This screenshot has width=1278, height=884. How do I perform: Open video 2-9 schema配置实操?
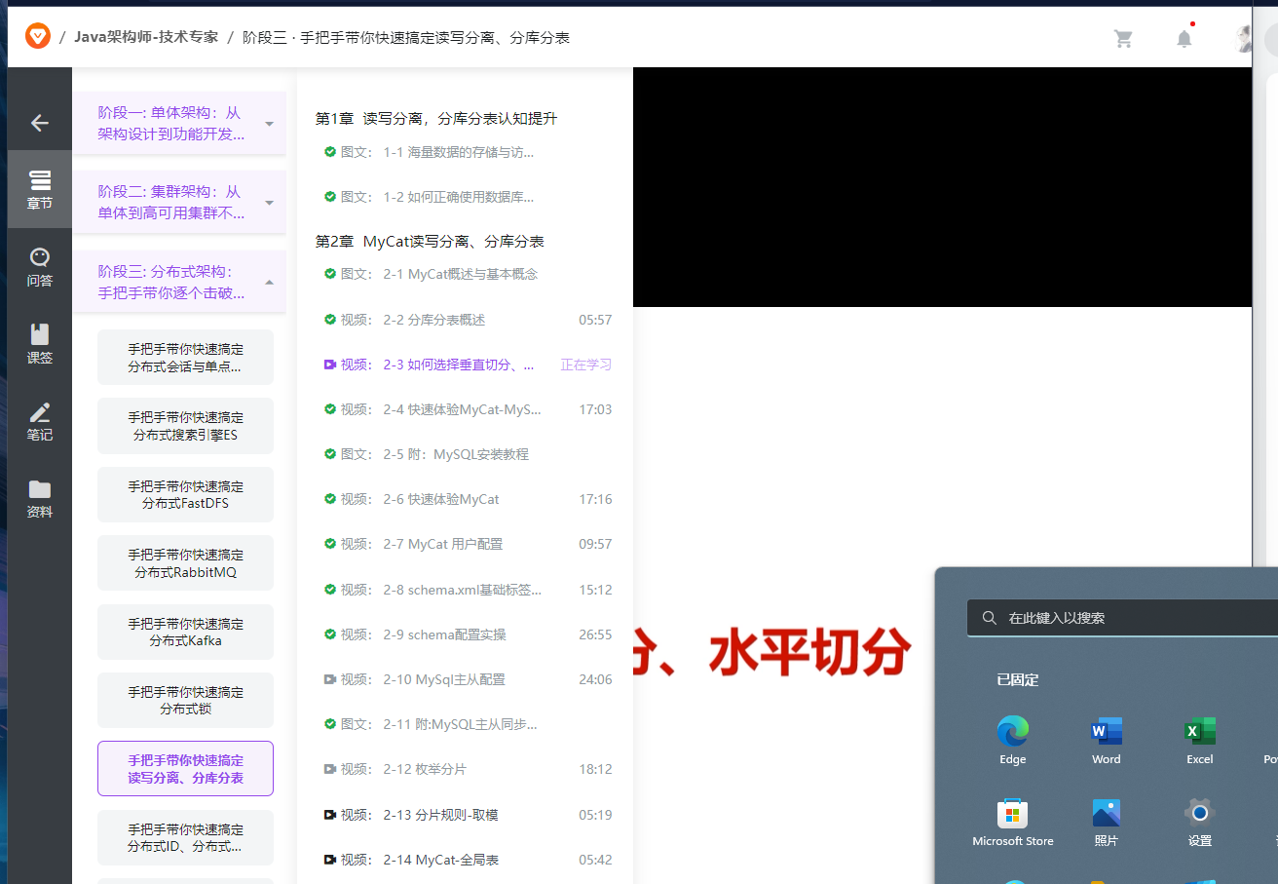[466, 634]
